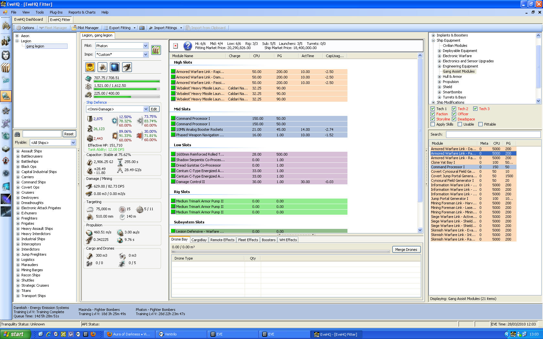This screenshot has width=543, height=339.
Task: Toggle the Storyline checkbox
Action: pos(432,119)
